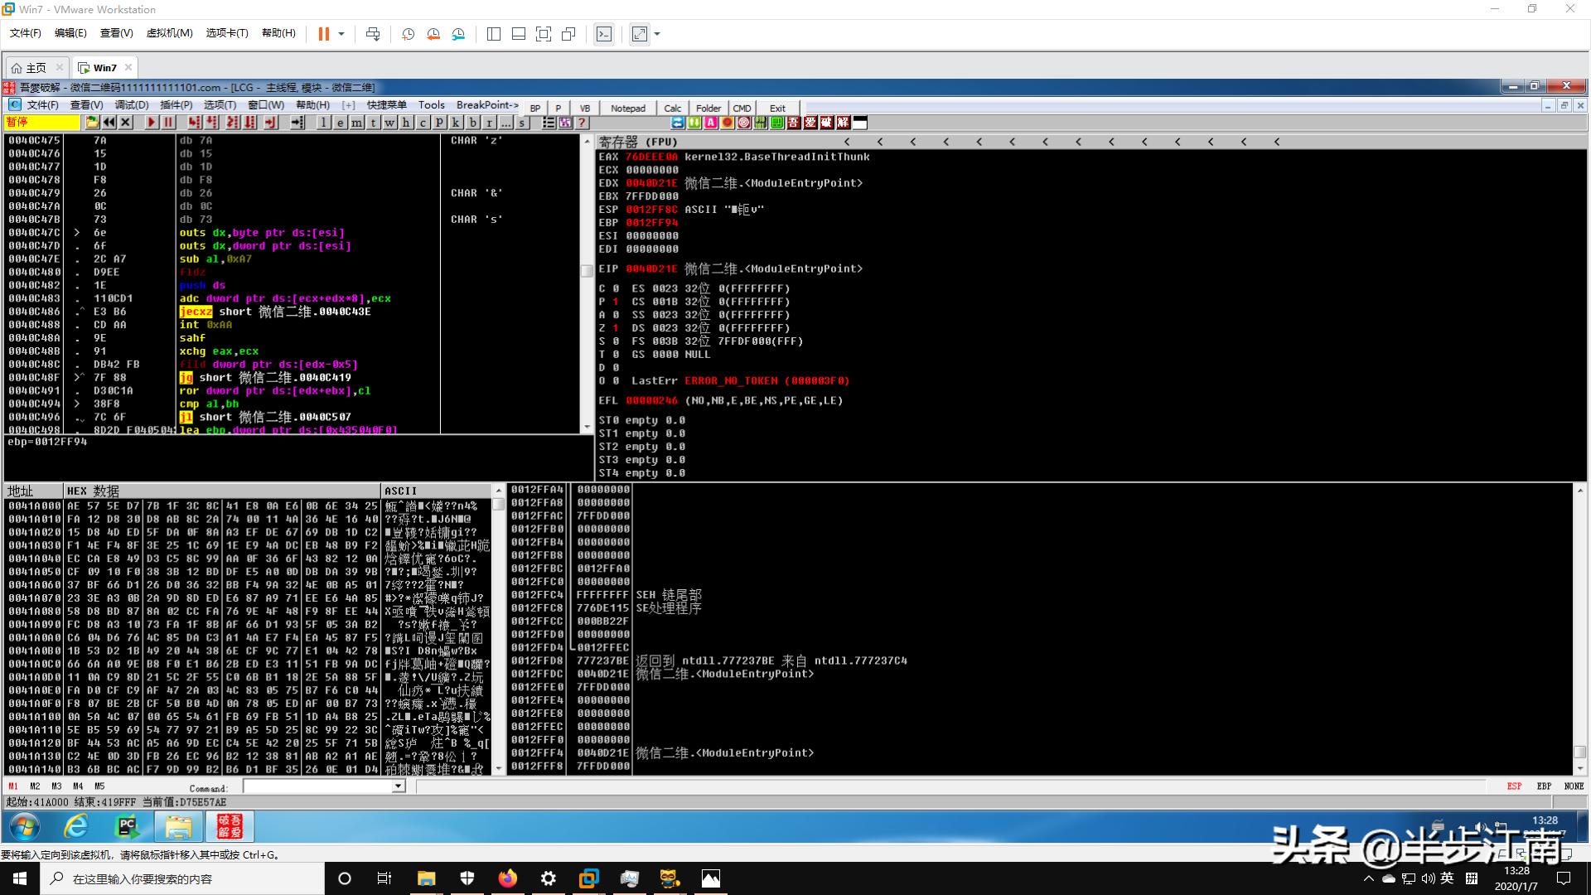Open the Call stack 'k' window
Viewport: 1591px width, 895px height.
456,123
